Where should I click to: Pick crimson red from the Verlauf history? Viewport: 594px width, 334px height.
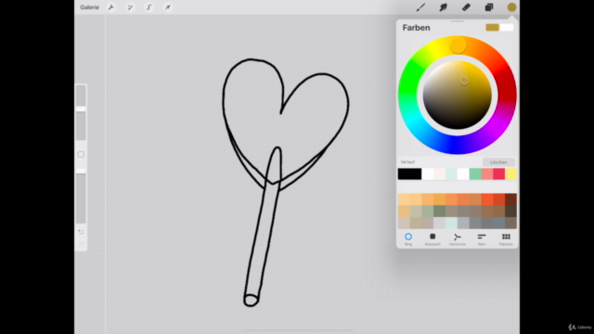(499, 173)
